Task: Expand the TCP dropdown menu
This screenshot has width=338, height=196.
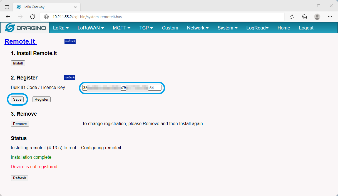Action: [146, 28]
